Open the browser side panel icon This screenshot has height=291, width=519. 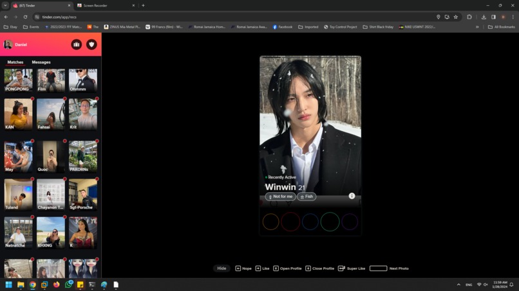pos(493,17)
